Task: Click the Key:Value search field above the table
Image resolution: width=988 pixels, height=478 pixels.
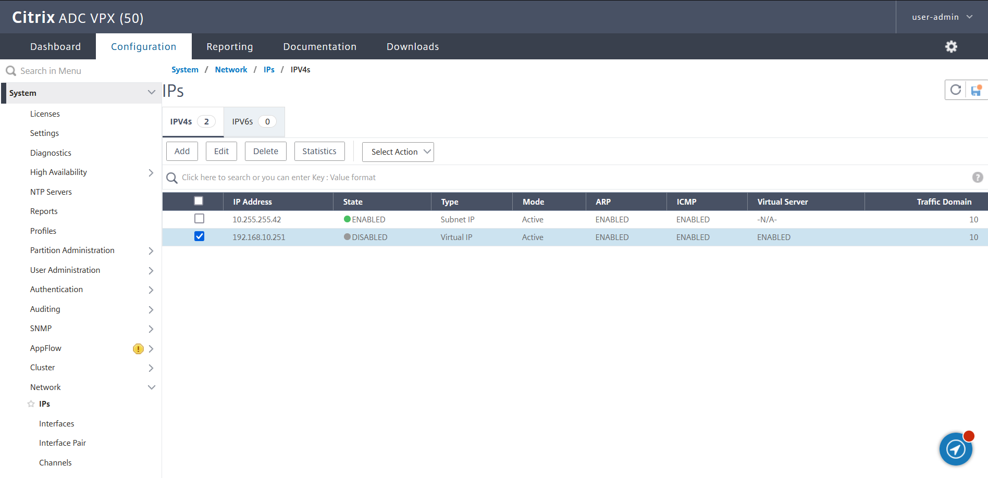Action: point(365,177)
